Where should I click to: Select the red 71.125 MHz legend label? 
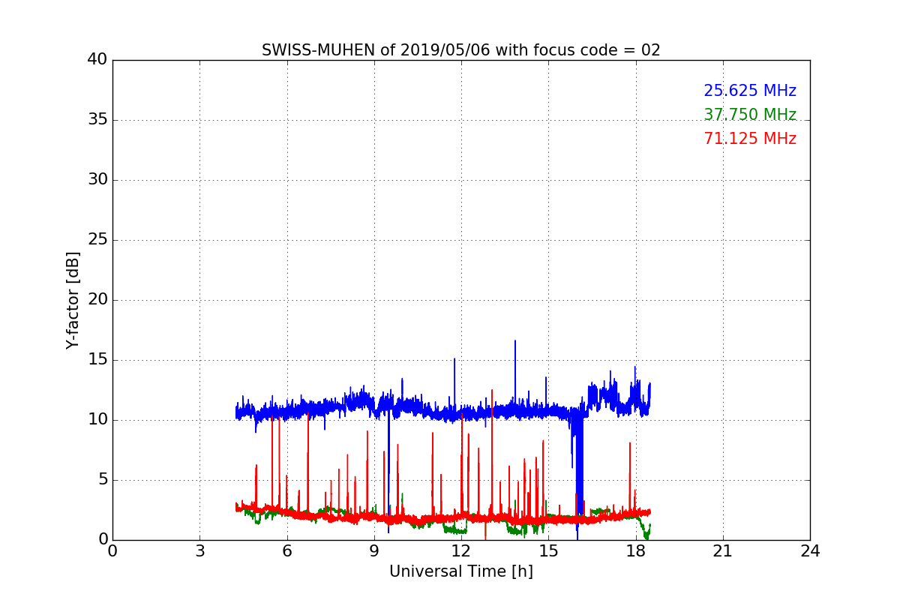[750, 139]
